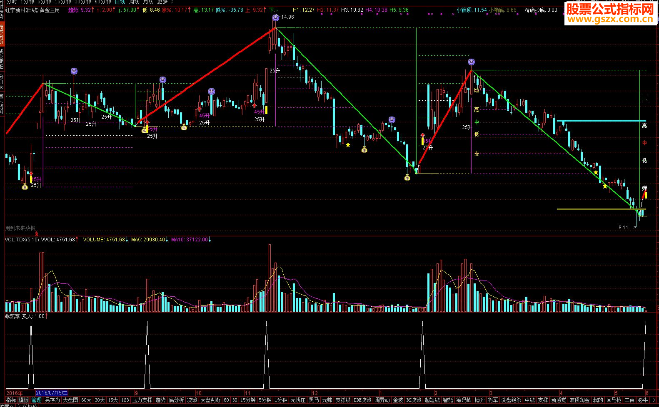The image size is (659, 407).
Task: Click the sad face icon at 14.96 peak
Action: pos(276,17)
